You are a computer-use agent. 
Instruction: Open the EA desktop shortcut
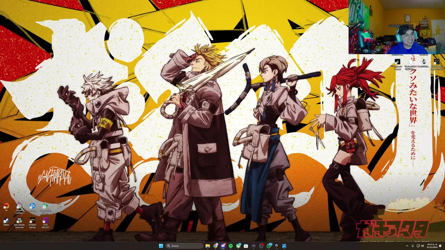click(6, 208)
